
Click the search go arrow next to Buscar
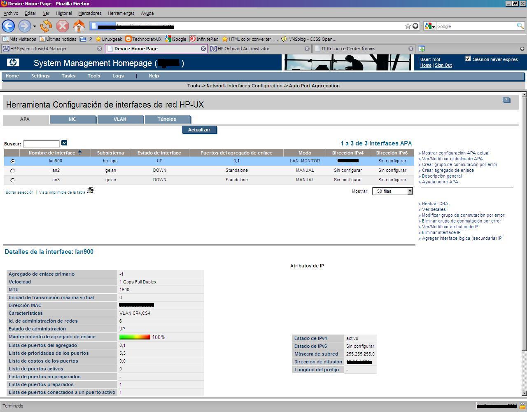tap(64, 143)
